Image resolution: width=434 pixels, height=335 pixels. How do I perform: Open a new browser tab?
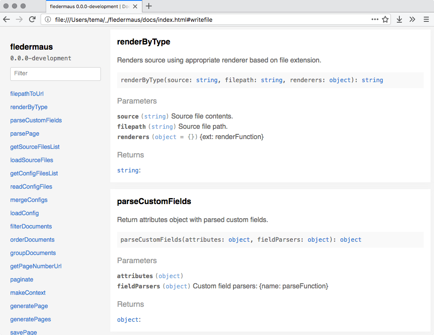coord(148,7)
